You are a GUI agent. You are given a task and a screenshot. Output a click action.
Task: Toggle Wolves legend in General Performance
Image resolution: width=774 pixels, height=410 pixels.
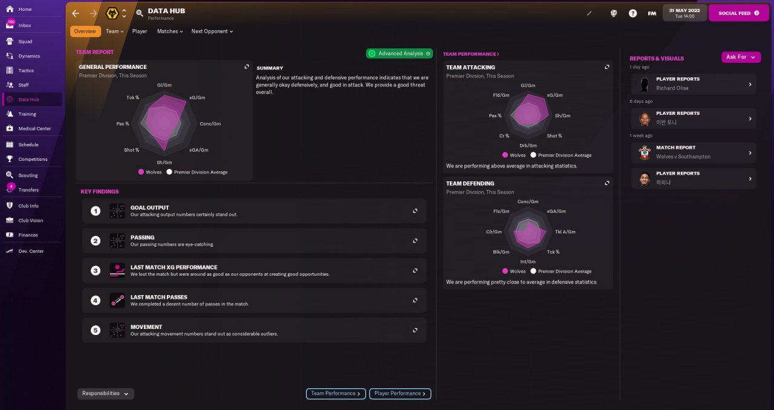tap(150, 172)
